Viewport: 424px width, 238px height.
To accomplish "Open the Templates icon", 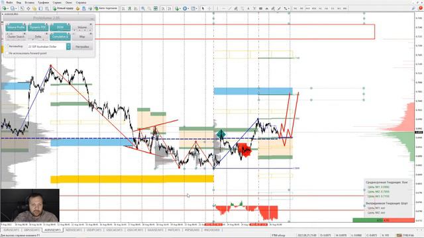I will pos(193,9).
